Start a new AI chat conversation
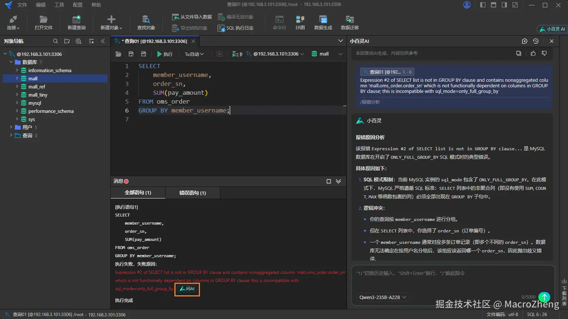Image resolution: width=568 pixels, height=319 pixels. point(524,41)
